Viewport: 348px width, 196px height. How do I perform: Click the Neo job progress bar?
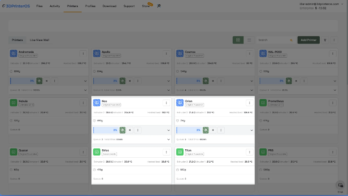[x=106, y=130]
